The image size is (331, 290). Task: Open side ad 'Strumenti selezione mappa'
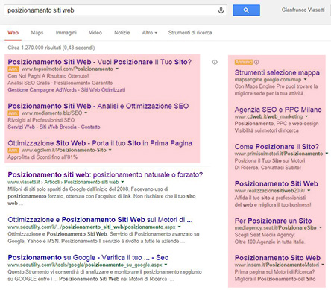pyautogui.click(x=277, y=72)
